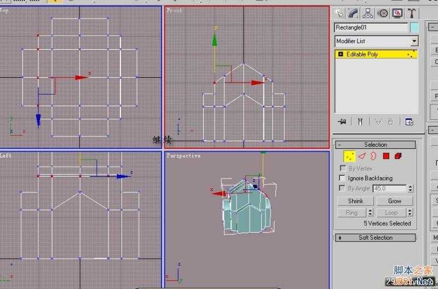The width and height of the screenshot is (438, 289).
Task: Open the Utilities hammer tab
Action: [x=412, y=13]
